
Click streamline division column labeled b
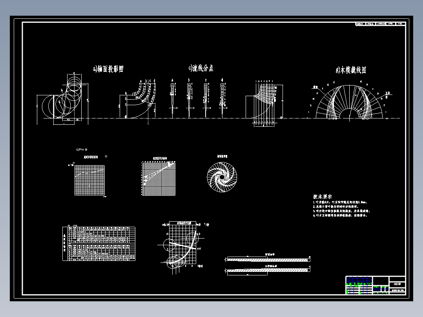190,99
